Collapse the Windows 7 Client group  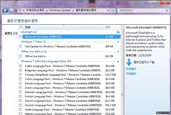coord(118,42)
